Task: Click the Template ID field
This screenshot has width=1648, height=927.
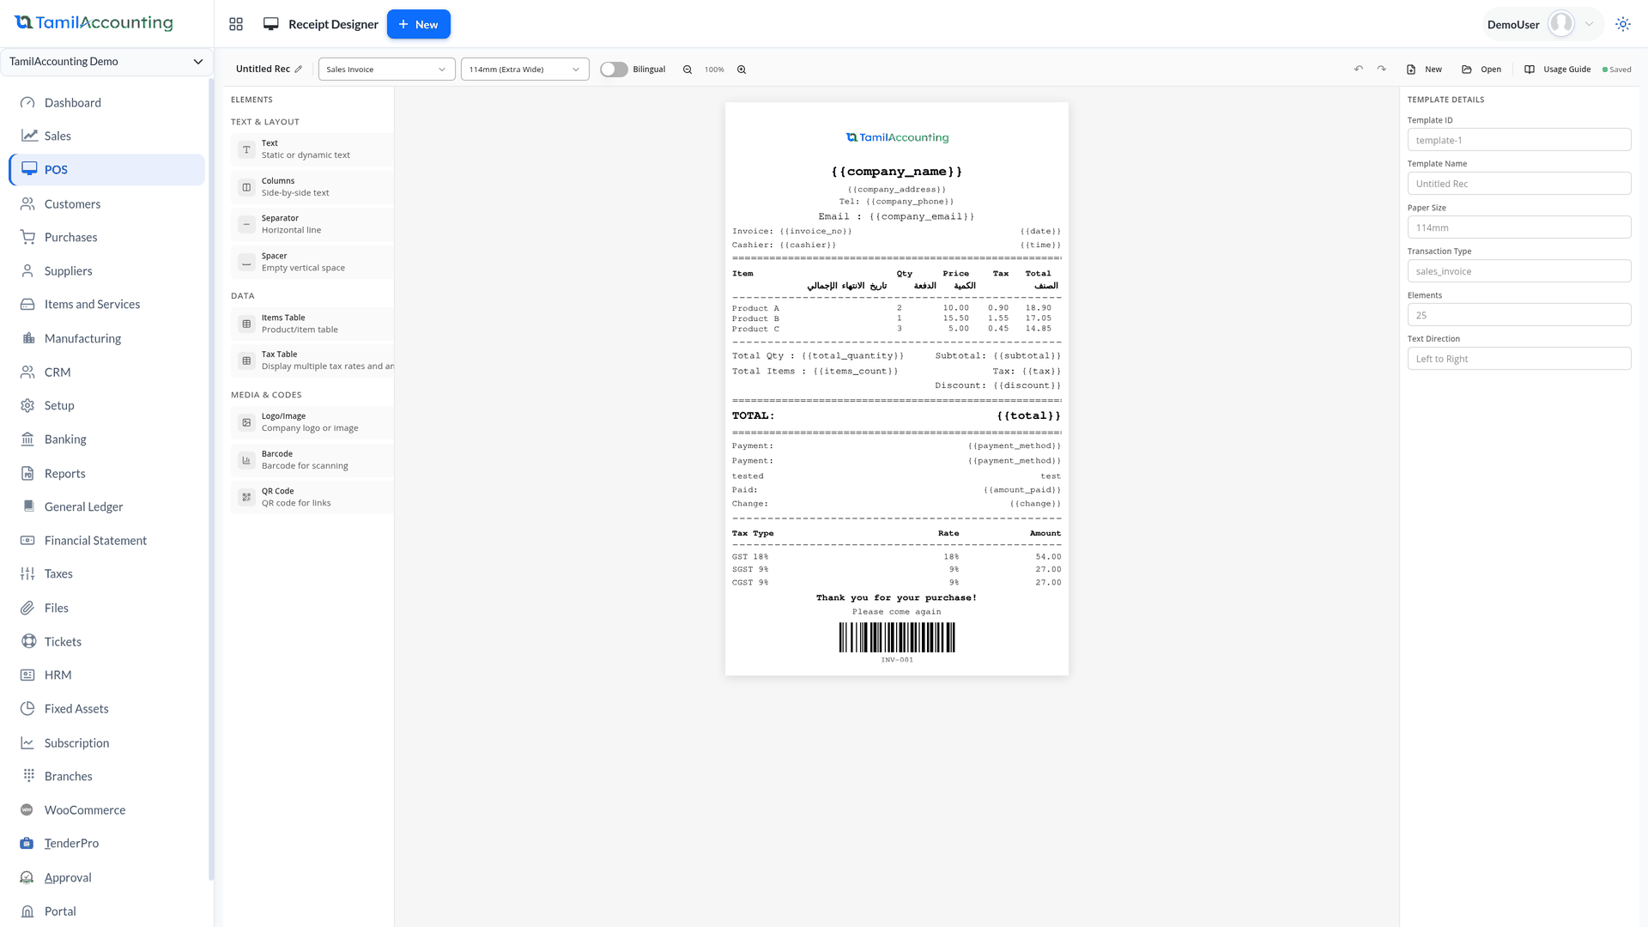Action: pos(1519,140)
